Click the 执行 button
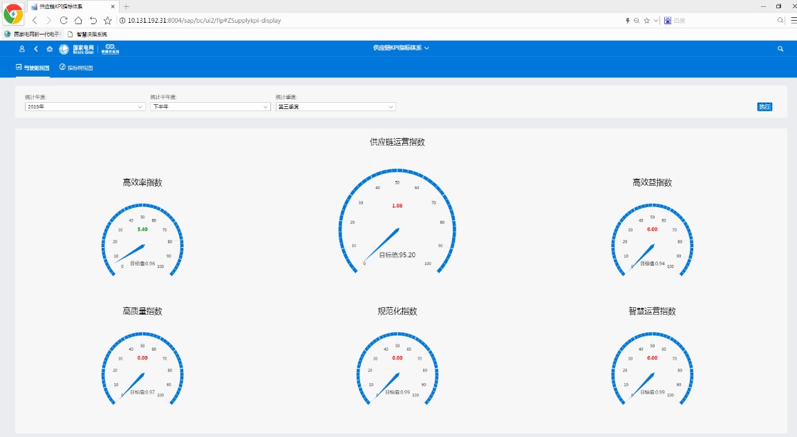Screen dimensions: 797x437 point(765,107)
